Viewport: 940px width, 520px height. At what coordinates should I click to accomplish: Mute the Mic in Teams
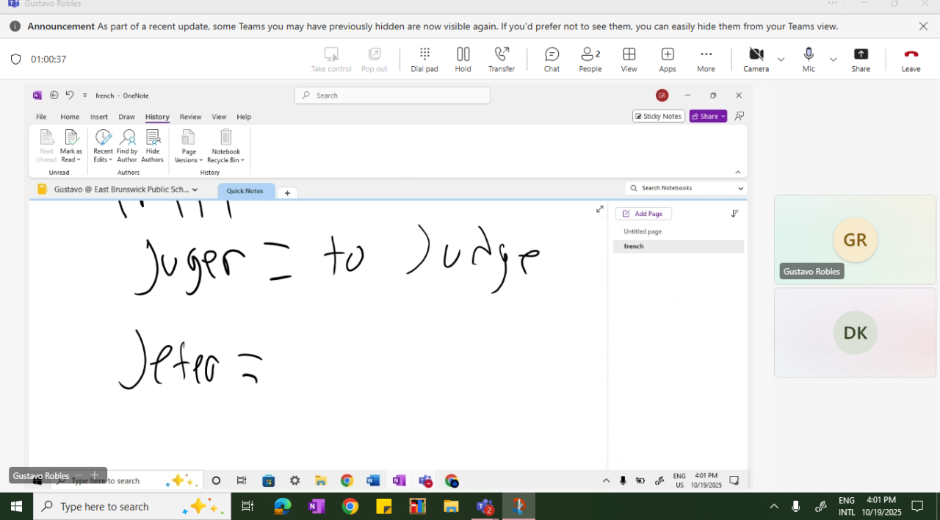click(x=809, y=59)
